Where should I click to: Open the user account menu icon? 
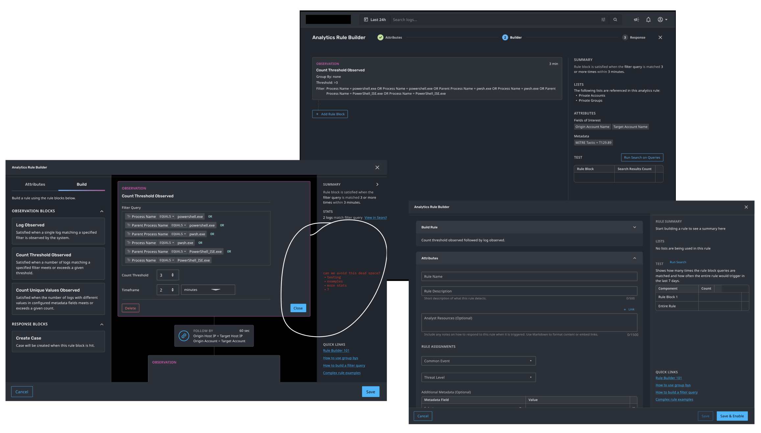pyautogui.click(x=662, y=20)
